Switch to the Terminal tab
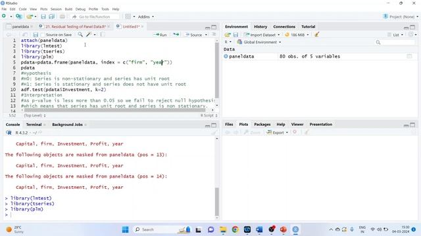Screen dimensions: 421x236 coord(34,125)
